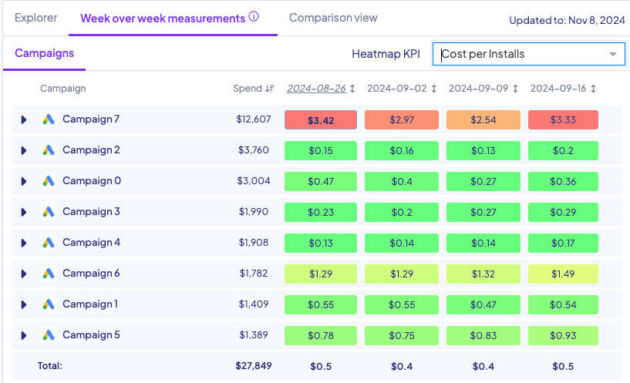Click the Campaign column header

pyautogui.click(x=63, y=89)
